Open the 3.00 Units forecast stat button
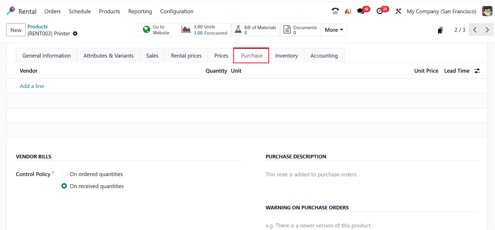This screenshot has width=495, height=230. (x=205, y=30)
